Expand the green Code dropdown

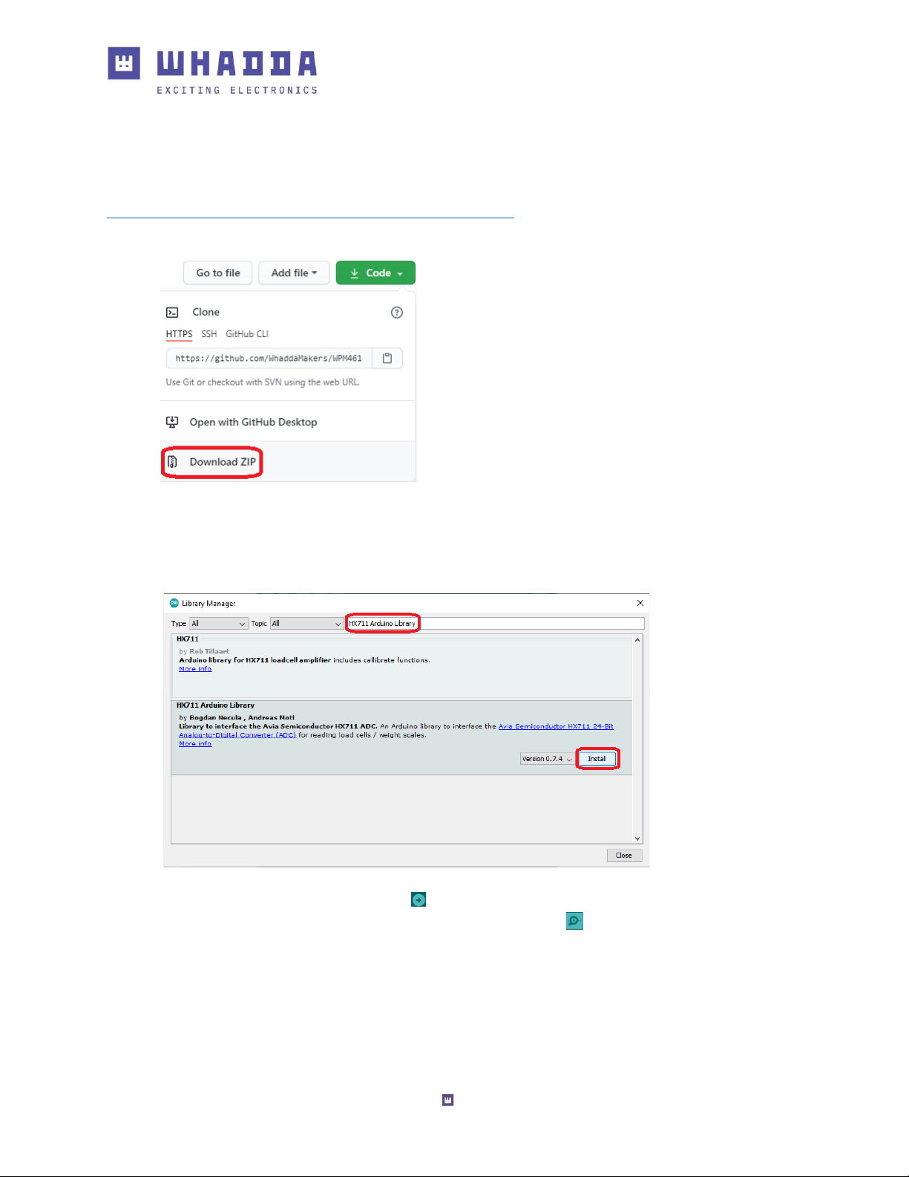pos(375,273)
